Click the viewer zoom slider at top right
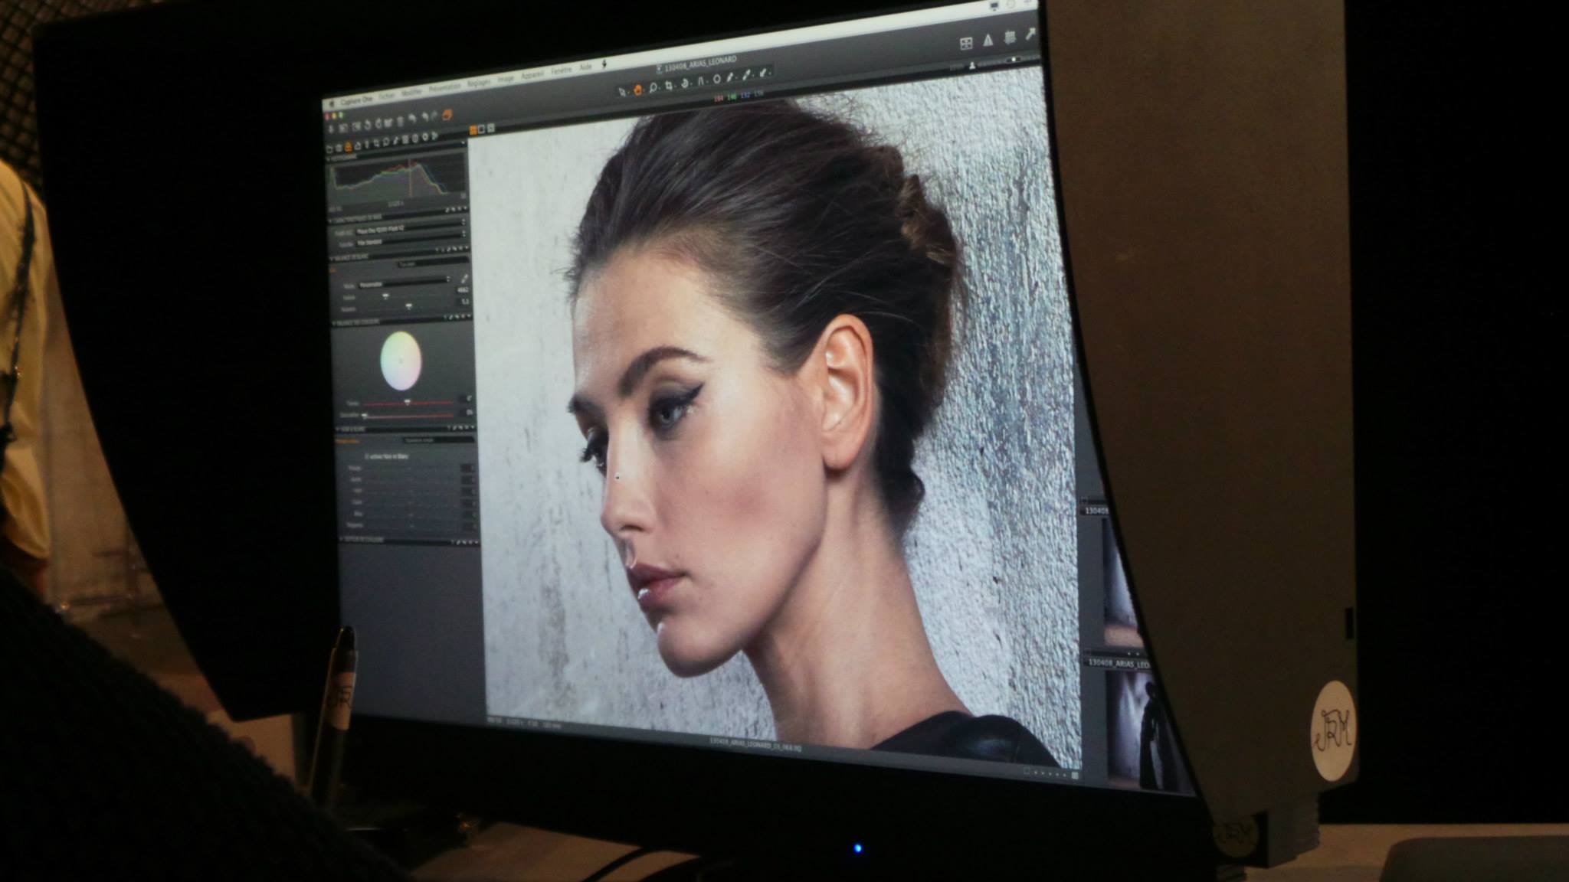This screenshot has width=1569, height=882. [1007, 60]
